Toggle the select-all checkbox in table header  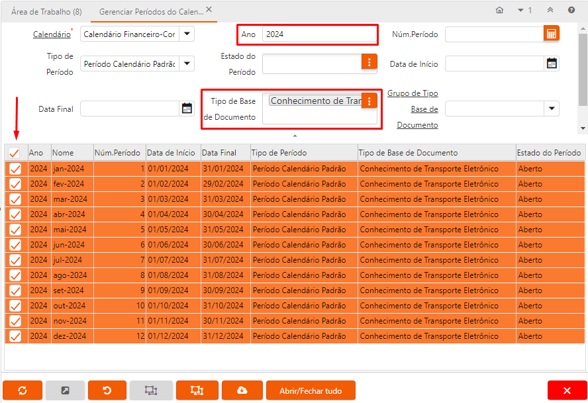pos(14,153)
